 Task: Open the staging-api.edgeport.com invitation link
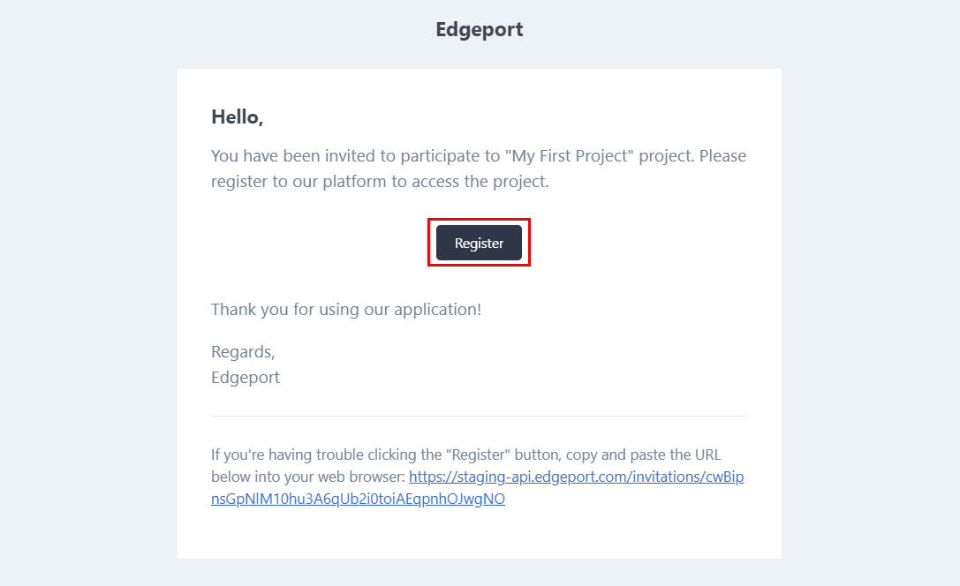click(x=576, y=477)
